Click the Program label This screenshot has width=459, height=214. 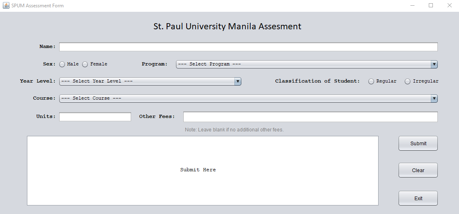coord(154,64)
